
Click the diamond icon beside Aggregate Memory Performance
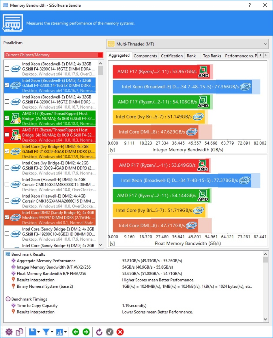(x=13, y=261)
